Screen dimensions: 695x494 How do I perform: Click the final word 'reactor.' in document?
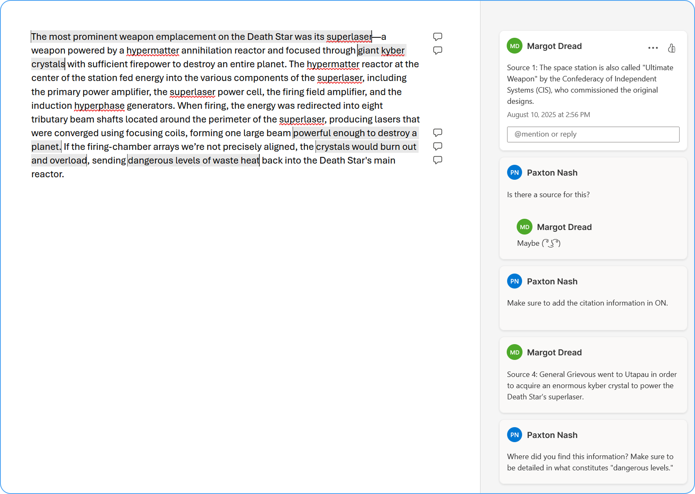48,174
